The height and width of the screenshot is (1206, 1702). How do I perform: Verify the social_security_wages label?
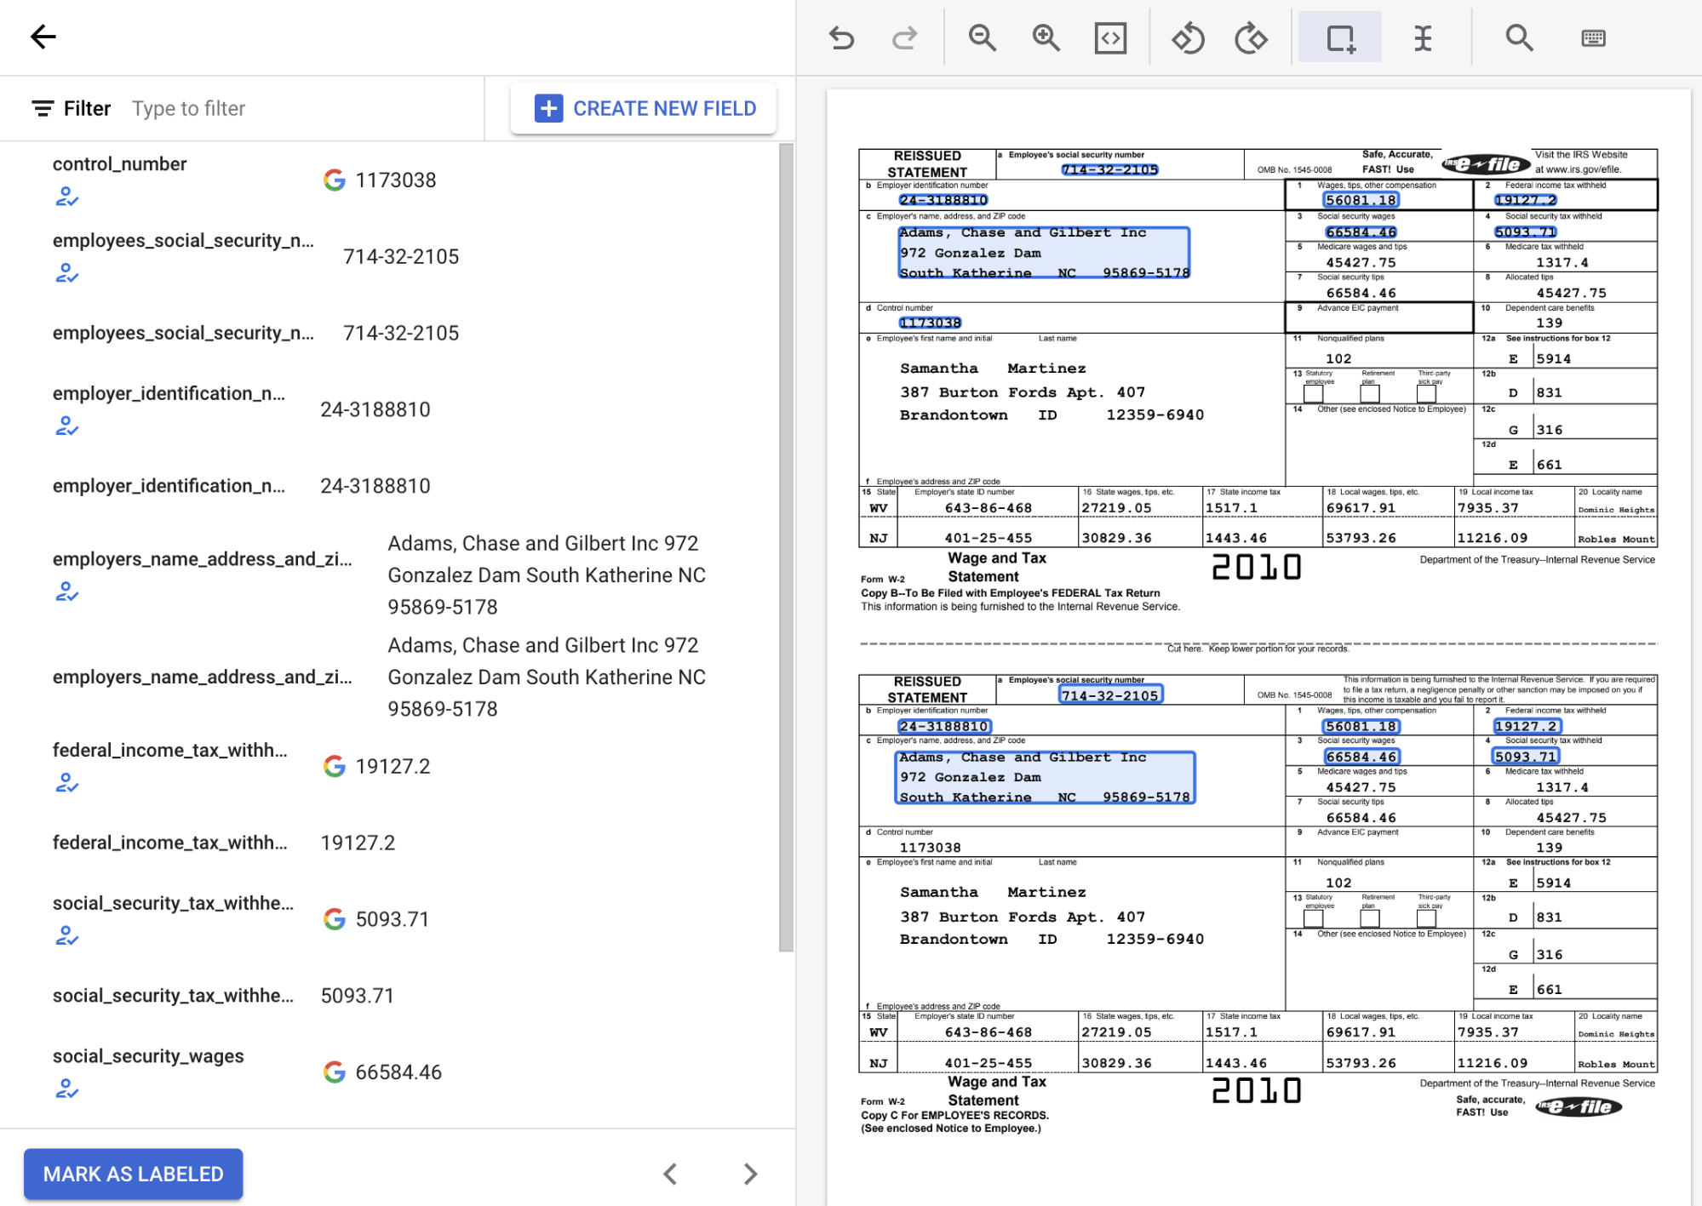68,1089
